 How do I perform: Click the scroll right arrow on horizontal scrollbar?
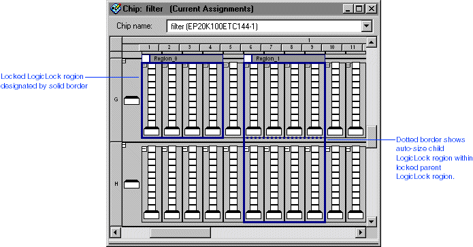(360, 233)
